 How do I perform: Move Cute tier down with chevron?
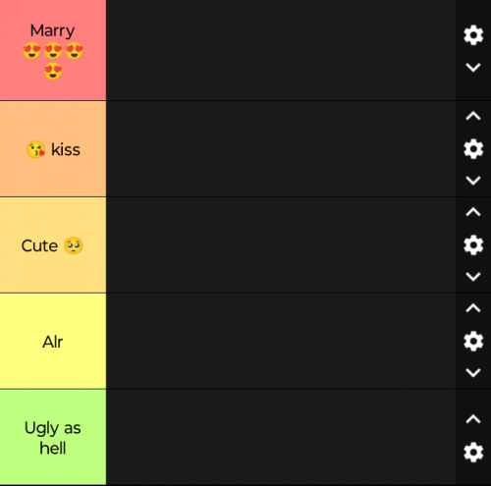(473, 277)
